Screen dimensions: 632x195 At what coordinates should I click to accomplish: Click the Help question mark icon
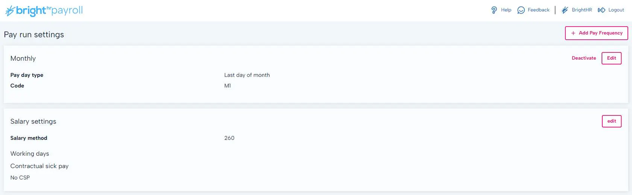click(494, 10)
